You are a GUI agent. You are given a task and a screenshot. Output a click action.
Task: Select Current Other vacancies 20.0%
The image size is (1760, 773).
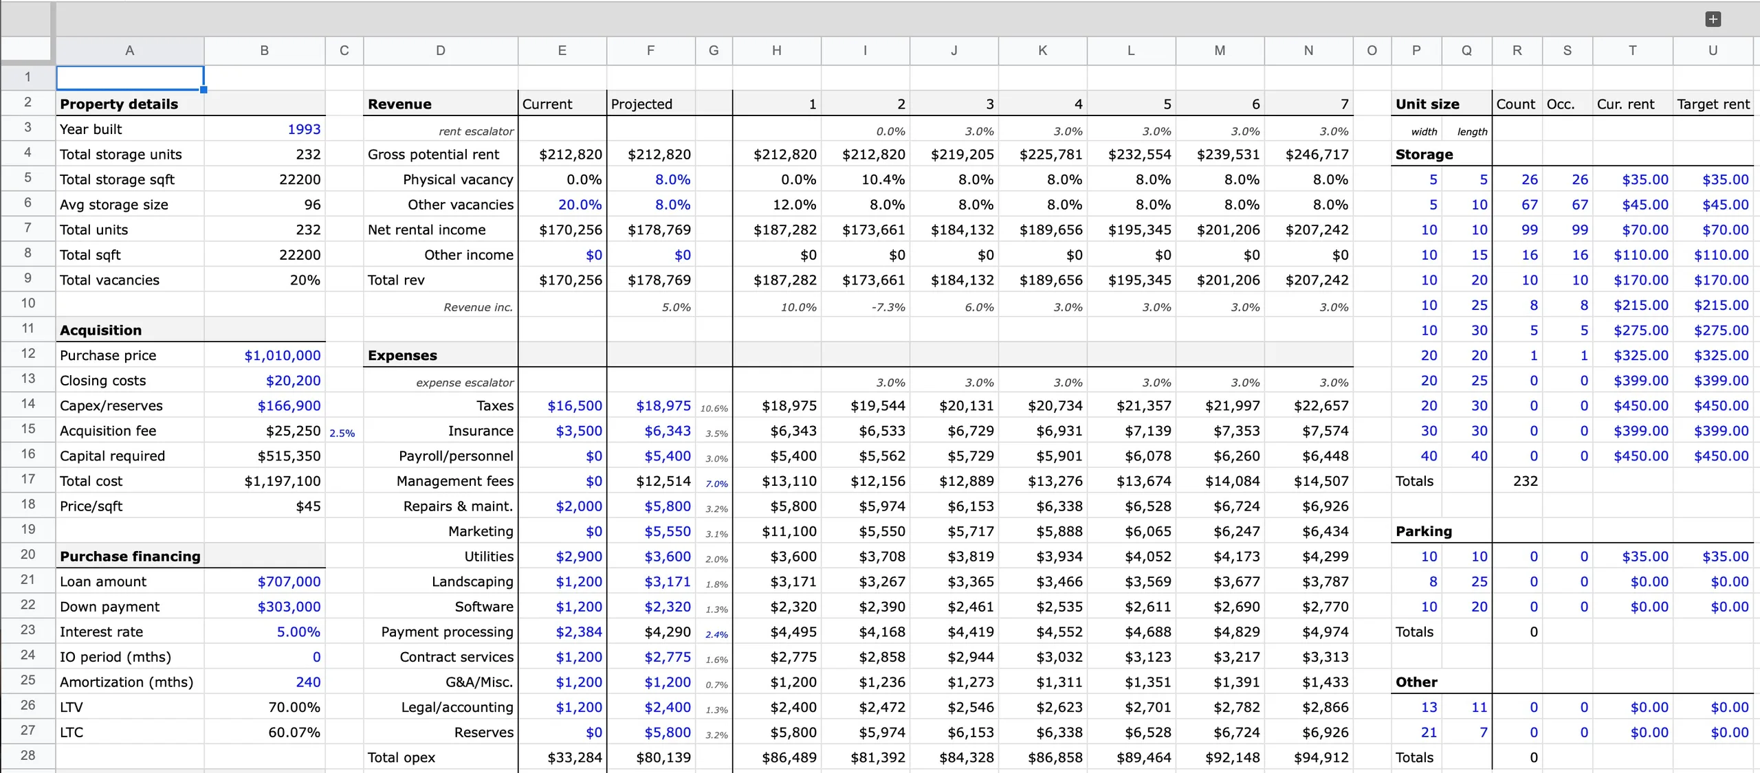click(580, 205)
